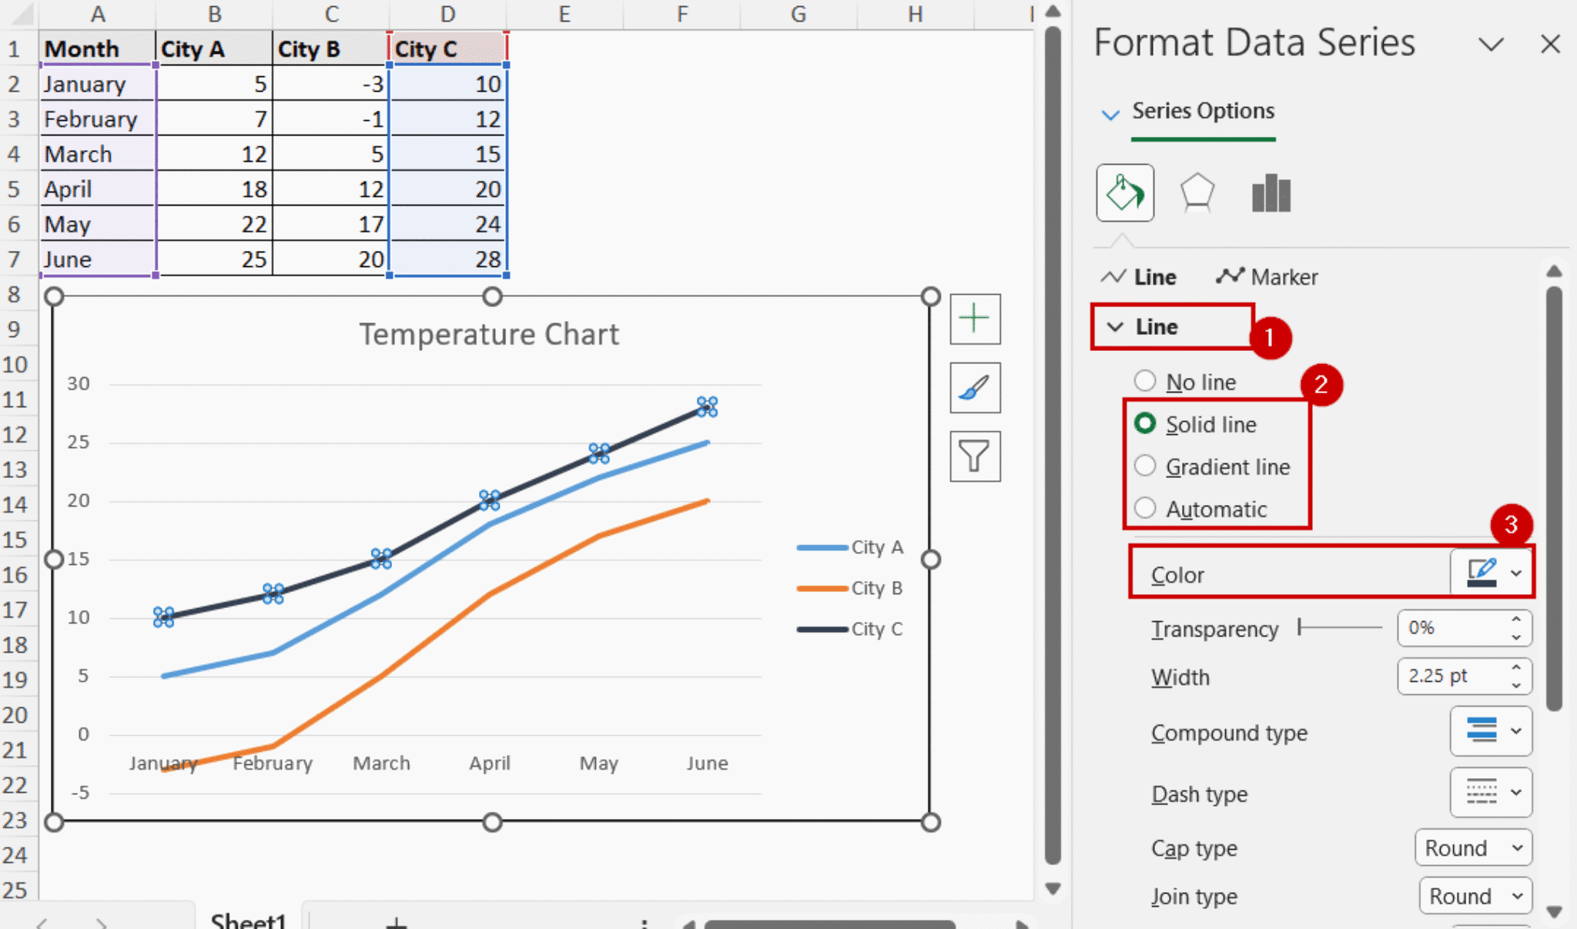Open the Cap type dropdown set to Round

(1473, 847)
